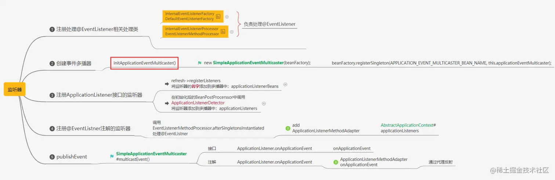Select topic 注册处理@EventListener相关处理类
The width and height of the screenshot is (555, 180).
[97, 29]
